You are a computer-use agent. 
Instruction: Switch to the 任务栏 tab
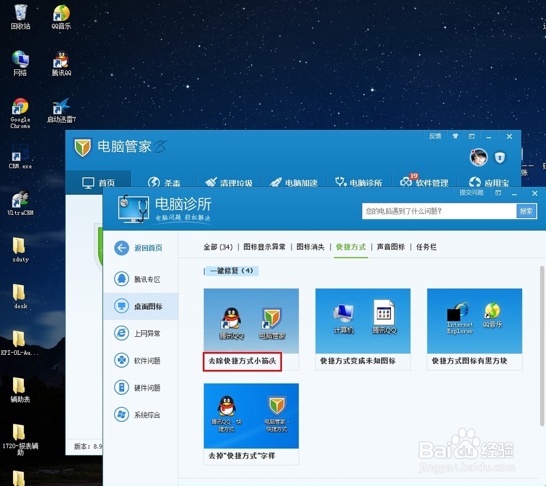click(x=426, y=247)
